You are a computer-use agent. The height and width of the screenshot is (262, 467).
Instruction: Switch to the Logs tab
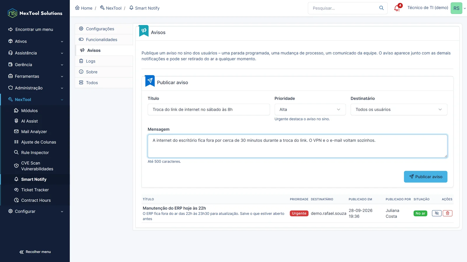pyautogui.click(x=104, y=61)
